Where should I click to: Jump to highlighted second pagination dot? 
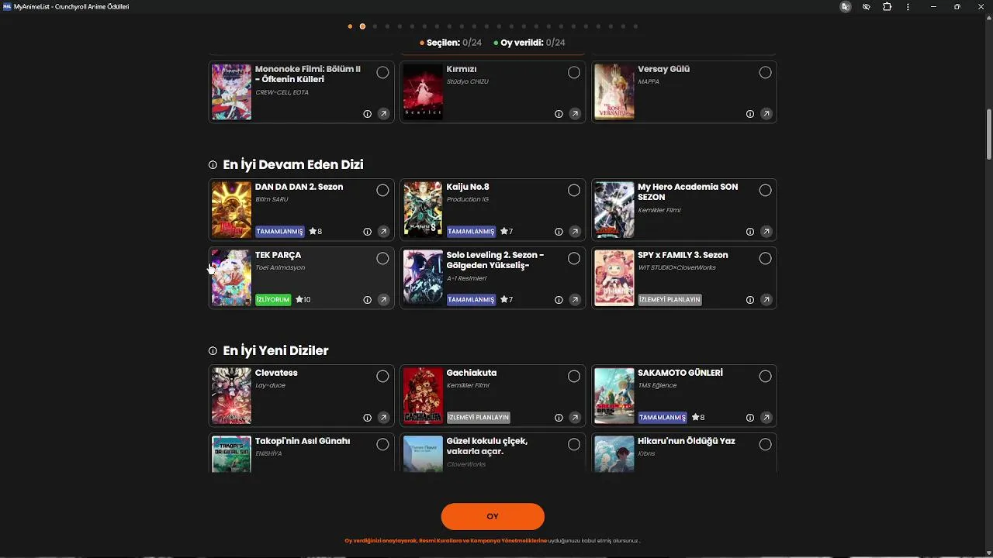pos(362,26)
